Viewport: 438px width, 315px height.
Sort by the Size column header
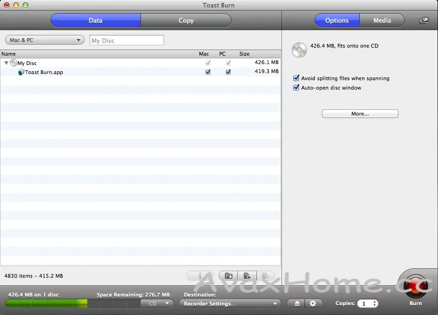click(x=244, y=54)
